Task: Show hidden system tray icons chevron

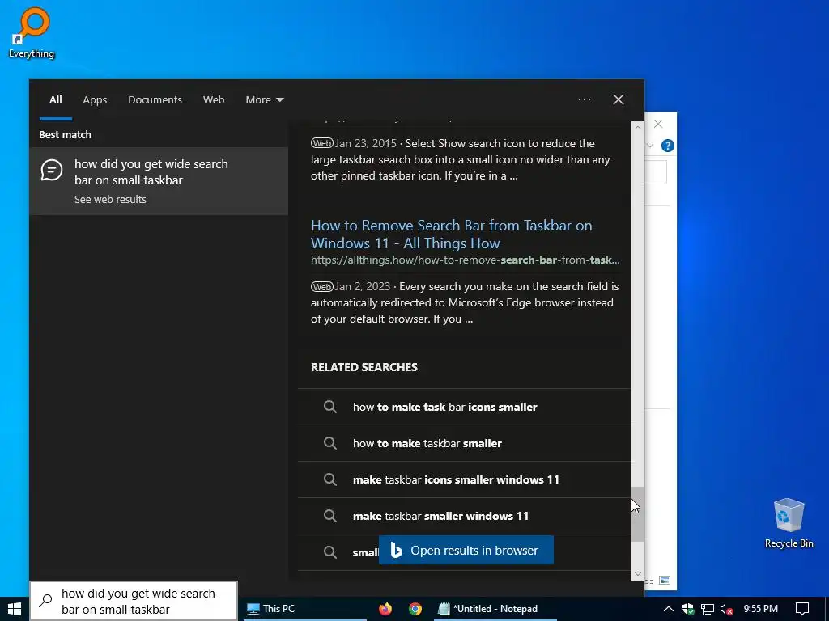Action: click(x=668, y=609)
